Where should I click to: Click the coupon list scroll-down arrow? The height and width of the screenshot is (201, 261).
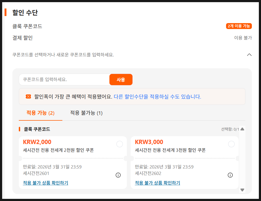tap(242, 190)
